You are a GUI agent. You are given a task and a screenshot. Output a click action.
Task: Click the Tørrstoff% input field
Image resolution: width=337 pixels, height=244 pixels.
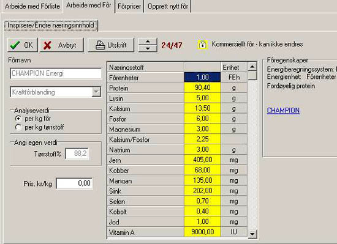pyautogui.click(x=77, y=153)
